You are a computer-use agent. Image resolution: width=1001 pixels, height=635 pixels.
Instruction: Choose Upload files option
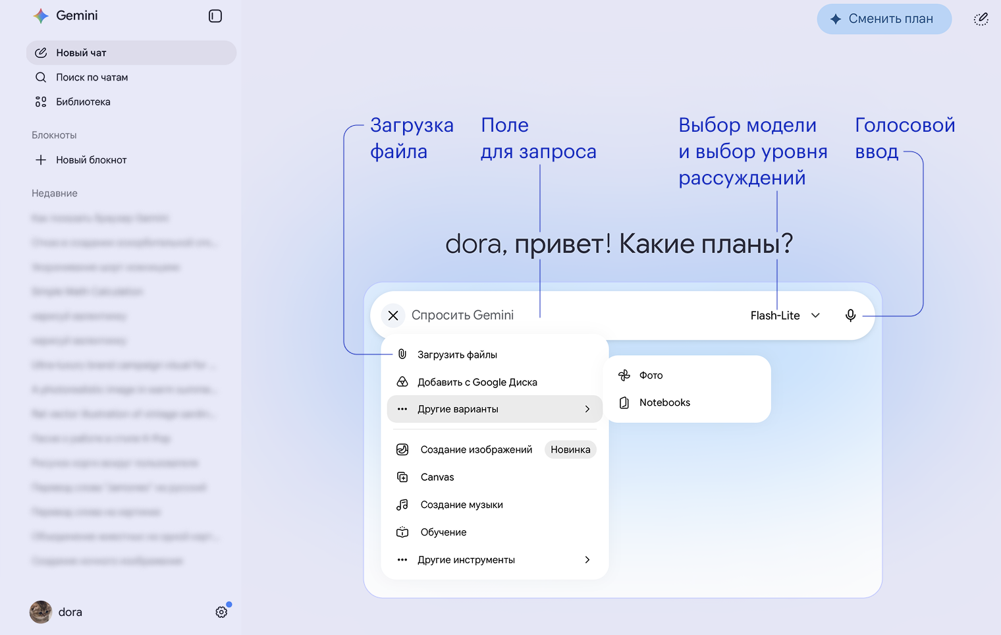495,354
